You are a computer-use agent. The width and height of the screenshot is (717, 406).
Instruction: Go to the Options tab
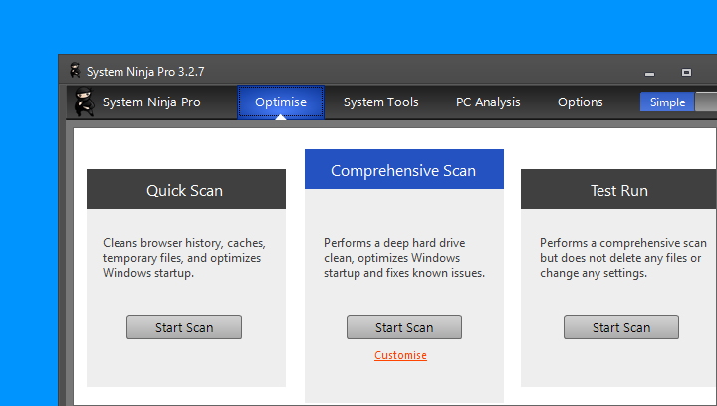point(580,102)
